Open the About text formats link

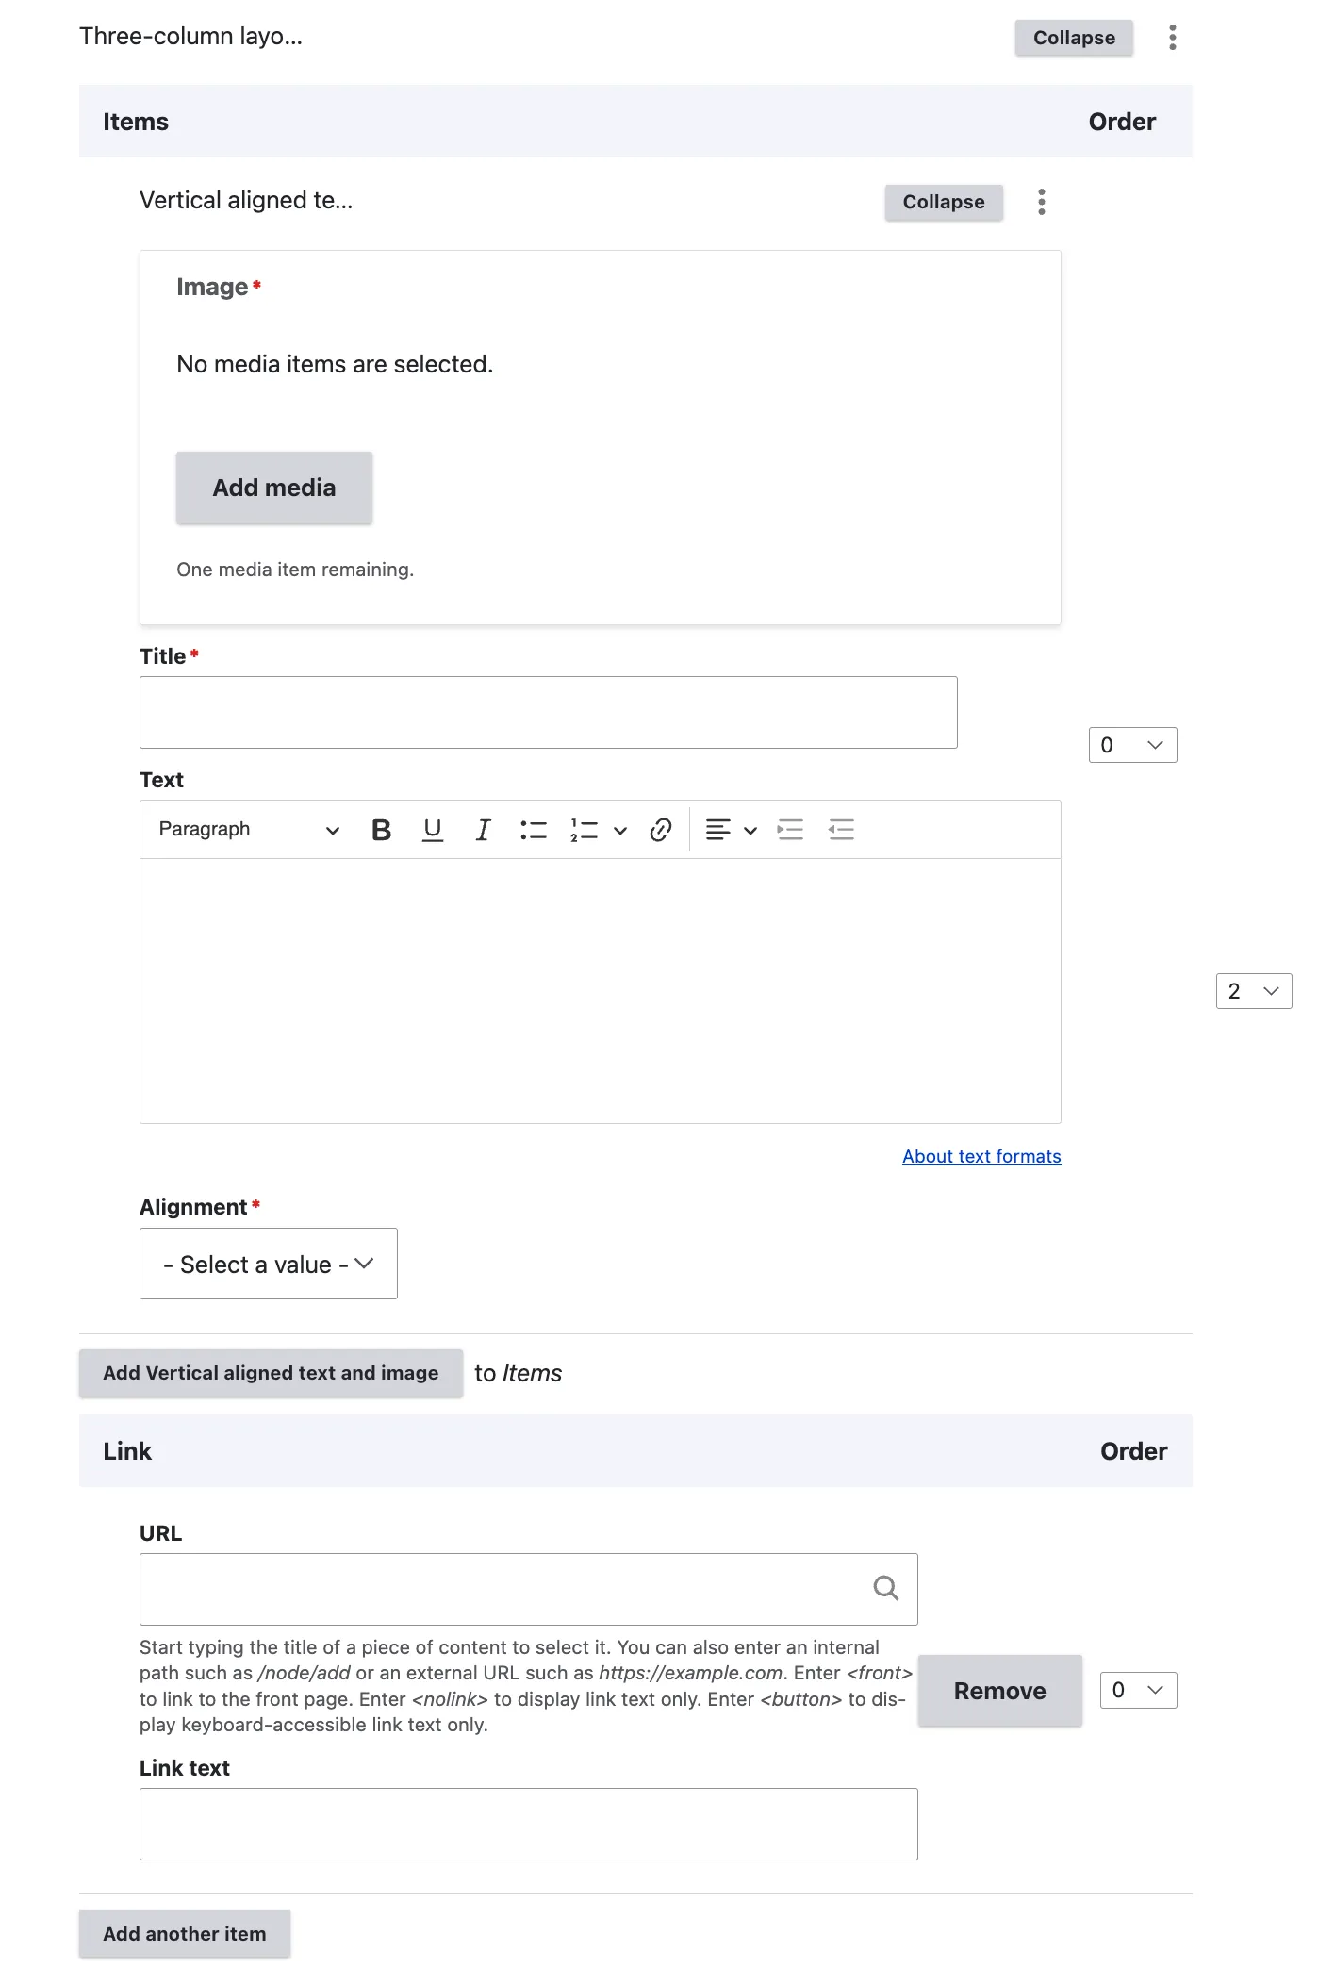(981, 1156)
